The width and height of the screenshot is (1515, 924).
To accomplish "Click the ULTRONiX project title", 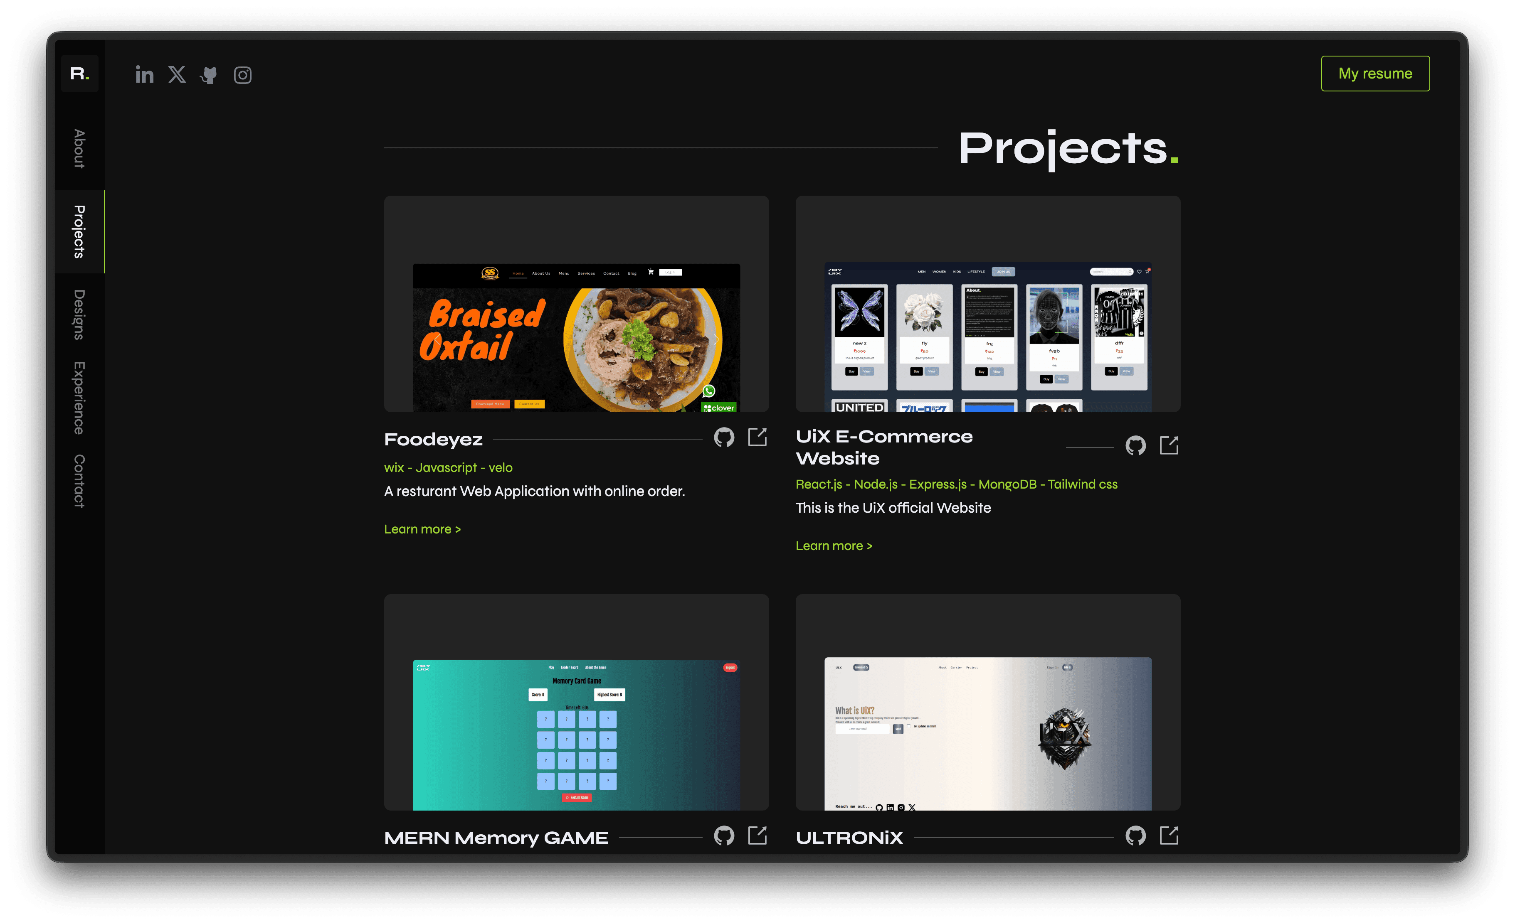I will point(849,838).
